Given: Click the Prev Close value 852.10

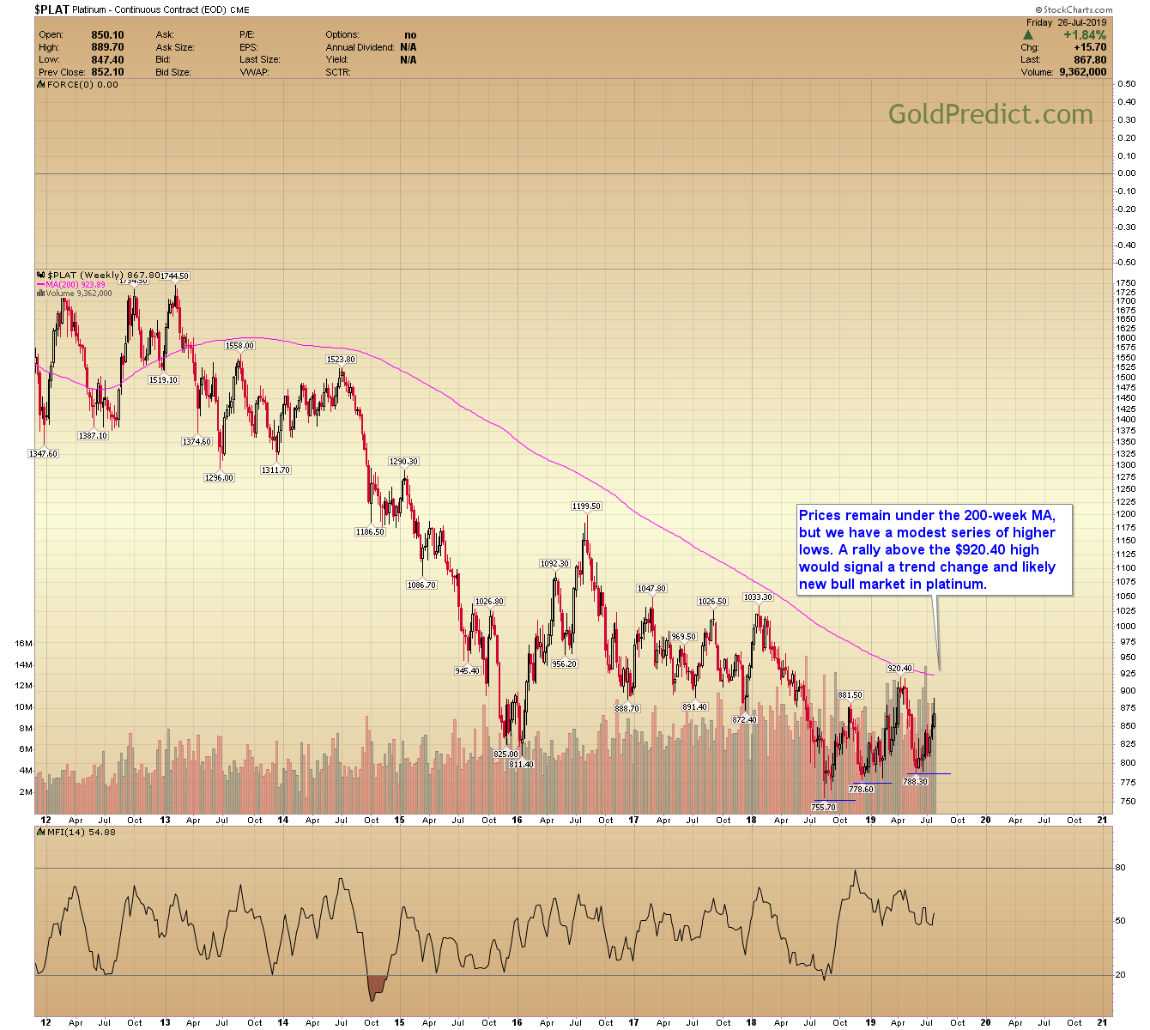Looking at the screenshot, I should [108, 72].
